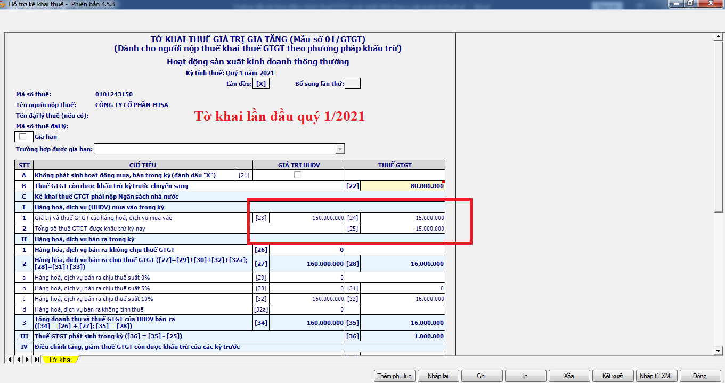Click the [32a] value cell
The image size is (725, 383).
pyautogui.click(x=307, y=309)
